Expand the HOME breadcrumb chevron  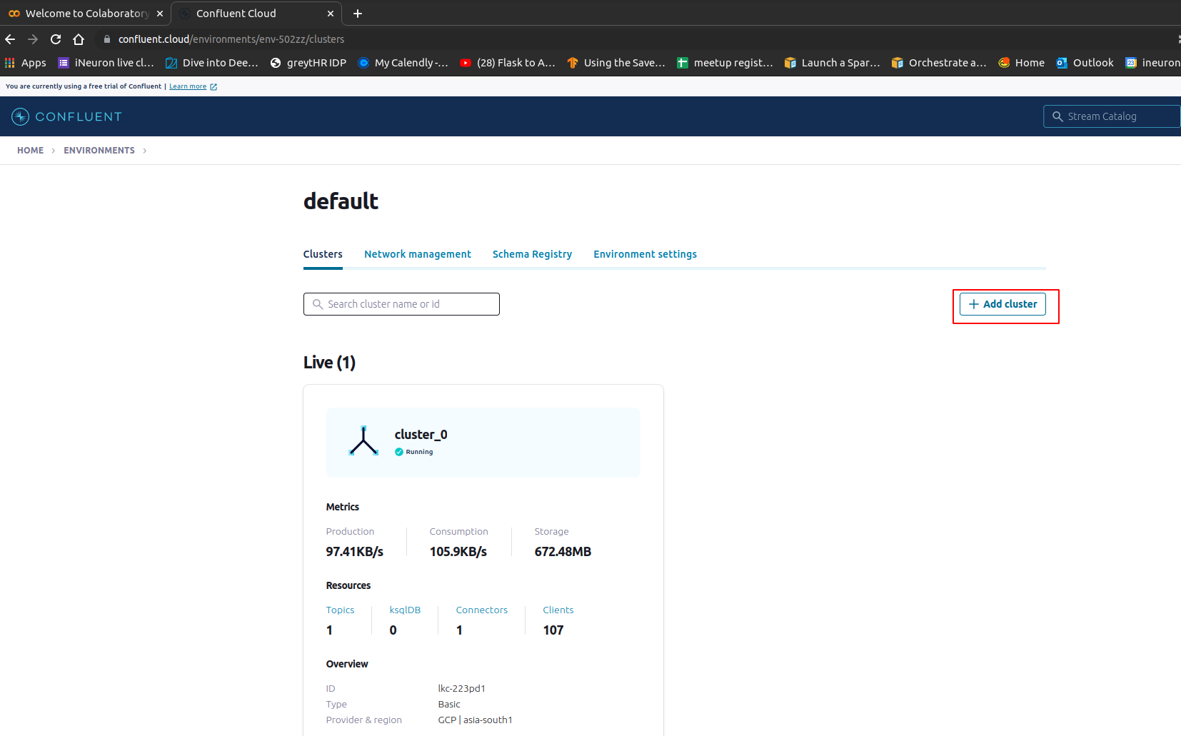click(x=54, y=151)
